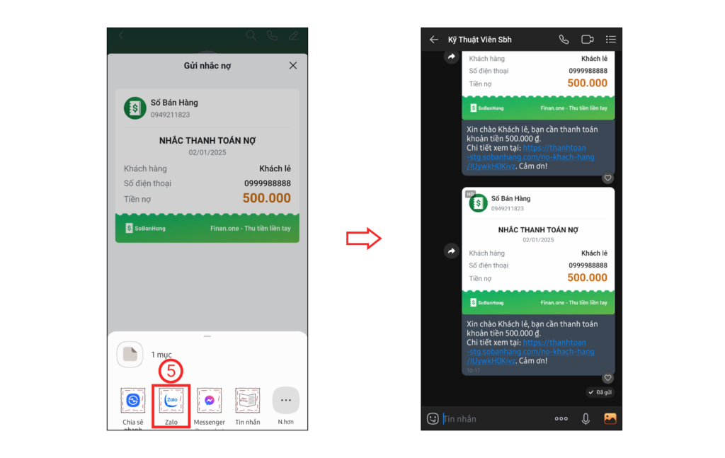Tap the share sheet drag handle
Image resolution: width=725 pixels, height=458 pixels.
click(x=207, y=336)
